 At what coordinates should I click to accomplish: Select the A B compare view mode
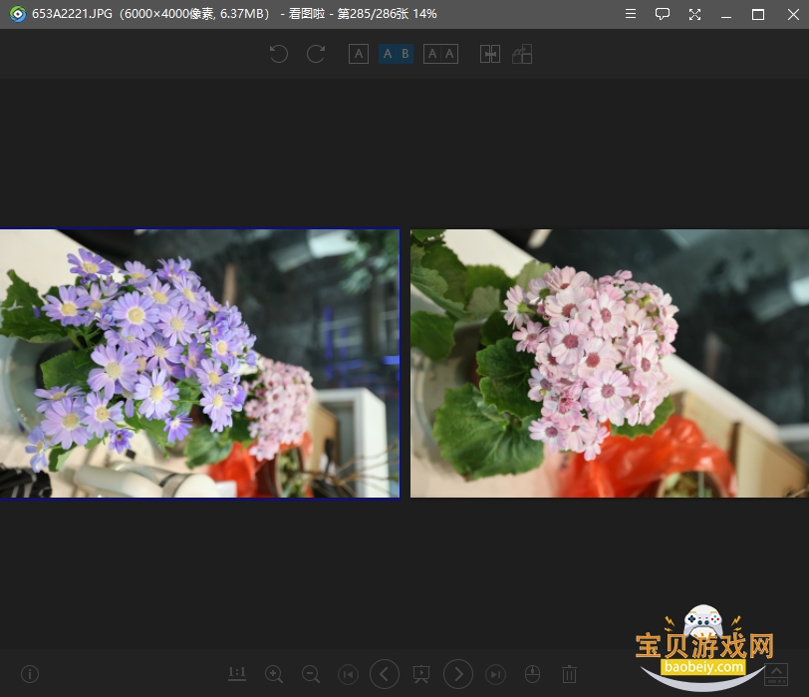point(397,54)
